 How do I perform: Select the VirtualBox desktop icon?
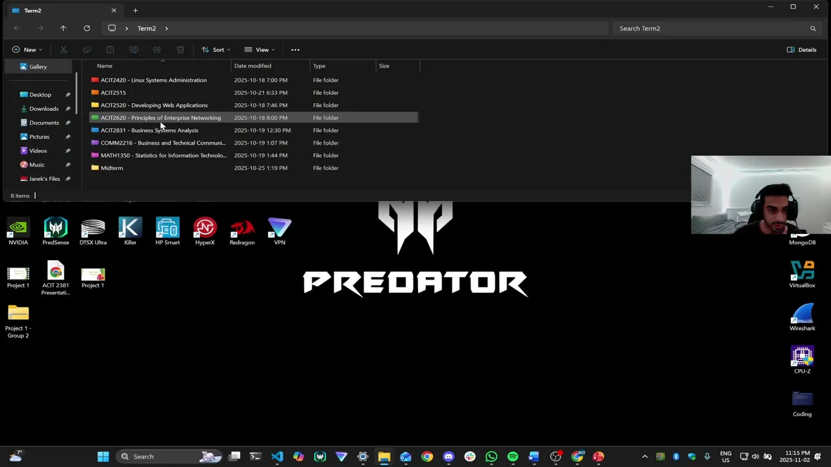point(802,274)
